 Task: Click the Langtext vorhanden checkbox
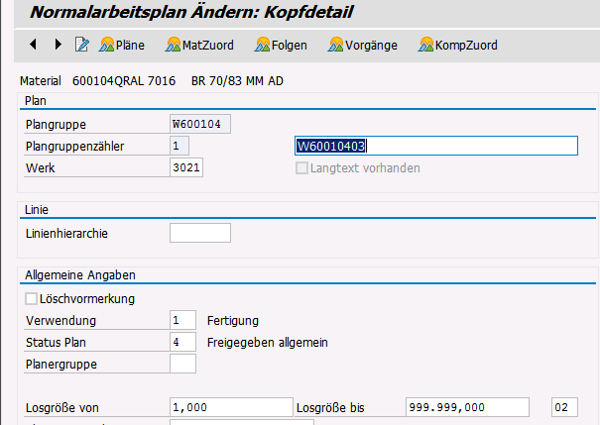(301, 168)
